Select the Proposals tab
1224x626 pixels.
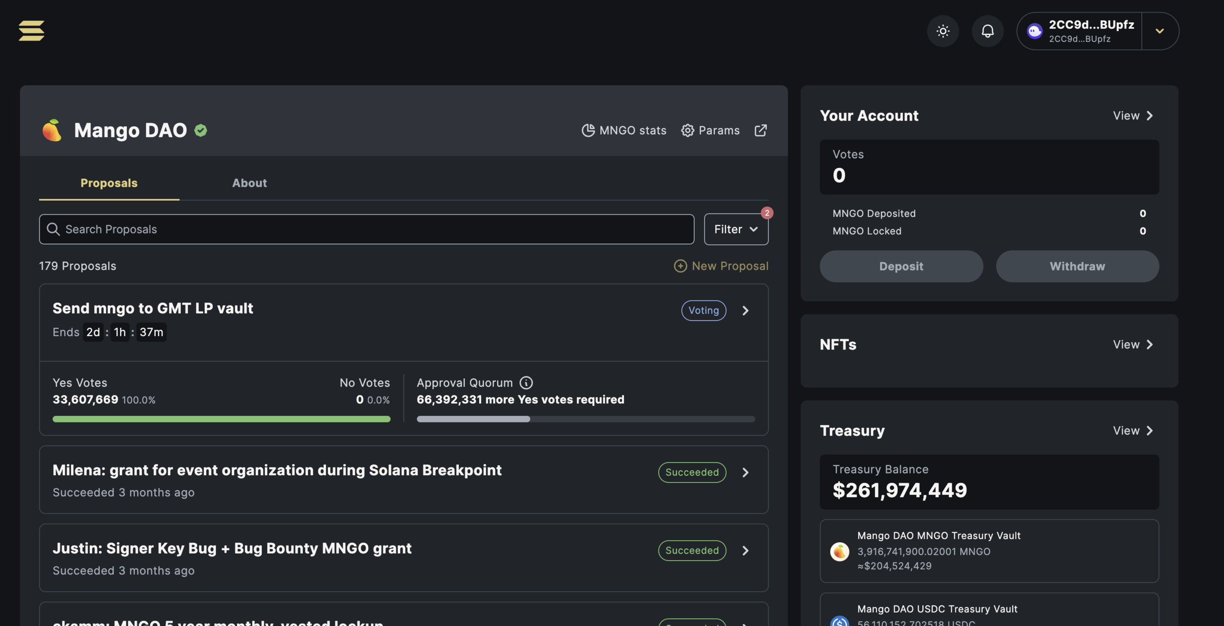point(109,183)
